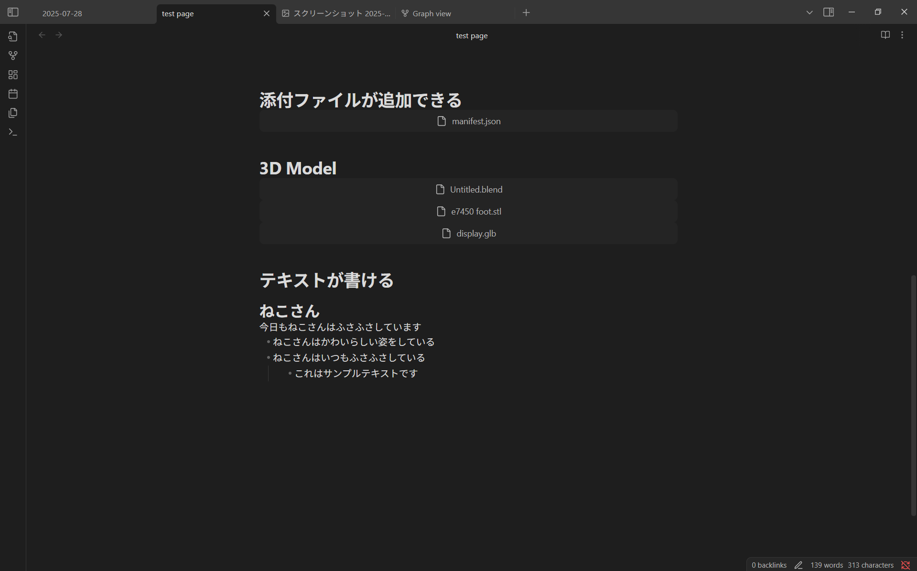Click the test page title in header
Screen dimensions: 917x571
tap(472, 35)
